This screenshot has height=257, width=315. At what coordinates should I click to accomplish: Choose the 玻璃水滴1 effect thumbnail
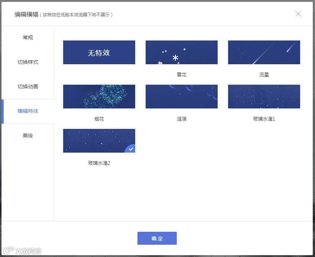click(264, 97)
